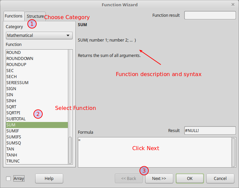The width and height of the screenshot is (239, 188).
Task: Open Help for the wizard
Action: coord(49,179)
